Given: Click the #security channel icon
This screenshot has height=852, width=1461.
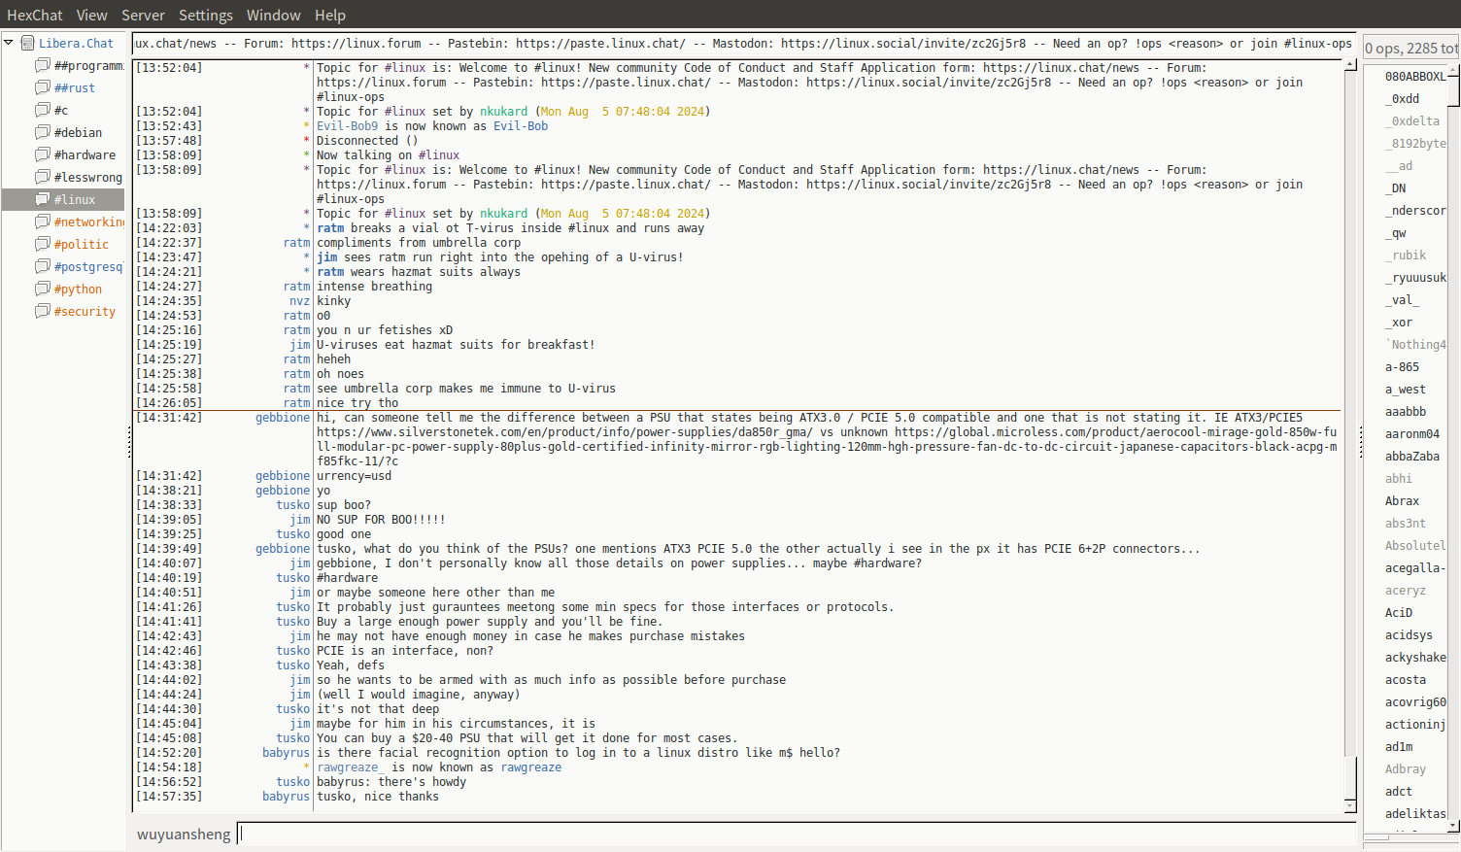Looking at the screenshot, I should (43, 311).
